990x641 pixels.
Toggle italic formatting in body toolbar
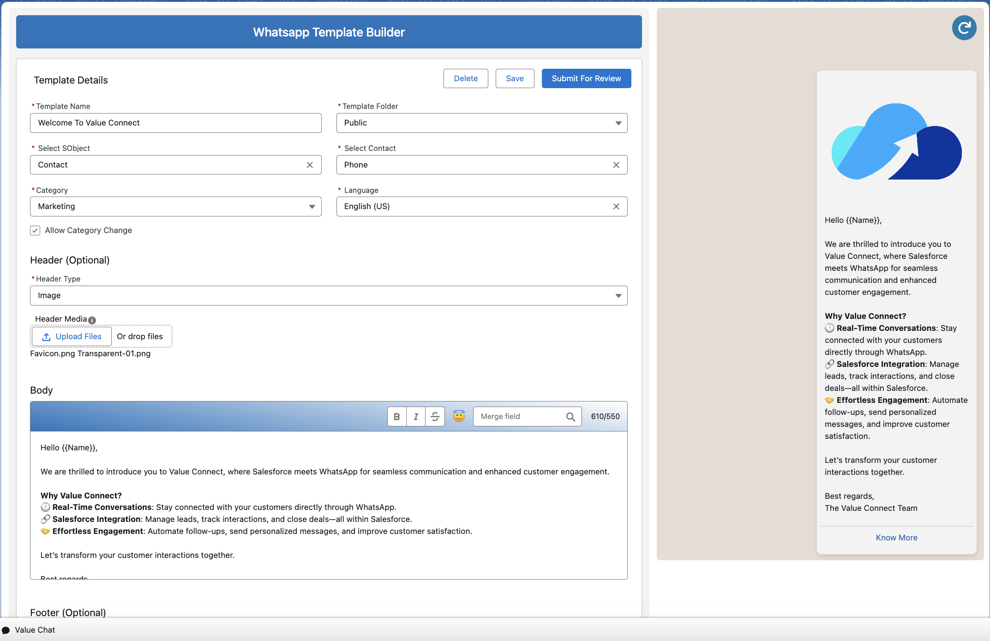[416, 417]
